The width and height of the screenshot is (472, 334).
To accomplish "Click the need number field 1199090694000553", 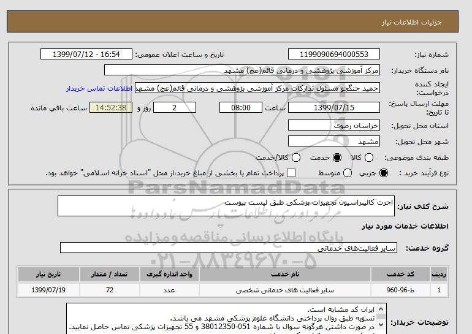I will point(334,54).
